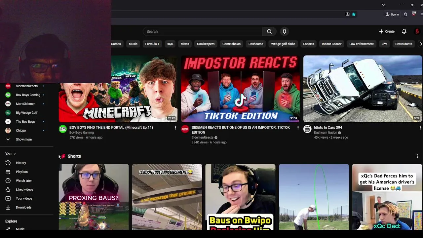Open Shorts section options menu
423x238 pixels.
(417, 156)
